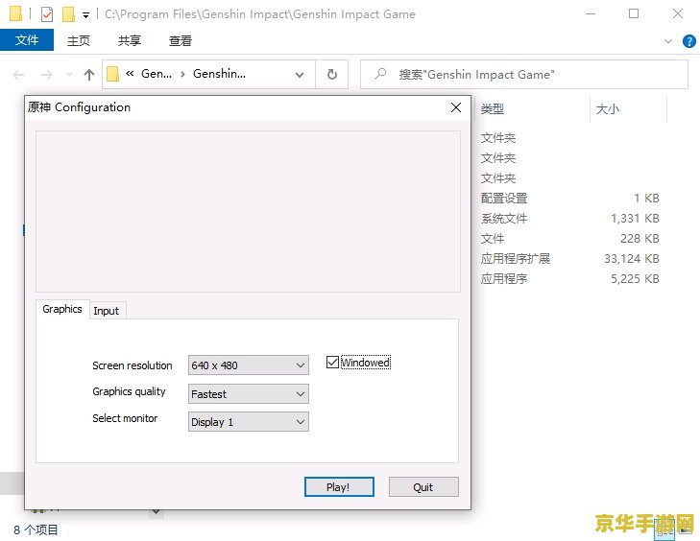Open the 文件 menu in Explorer
The image size is (700, 541).
point(27,40)
